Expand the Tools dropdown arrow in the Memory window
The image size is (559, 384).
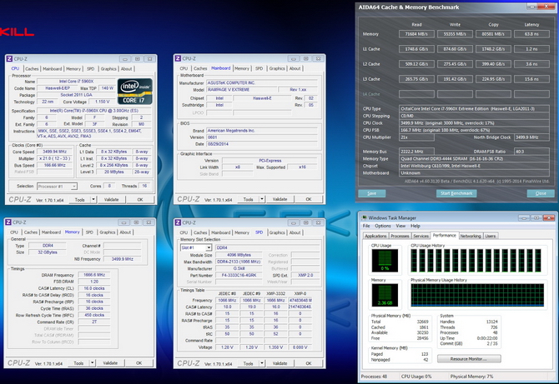coord(93,363)
